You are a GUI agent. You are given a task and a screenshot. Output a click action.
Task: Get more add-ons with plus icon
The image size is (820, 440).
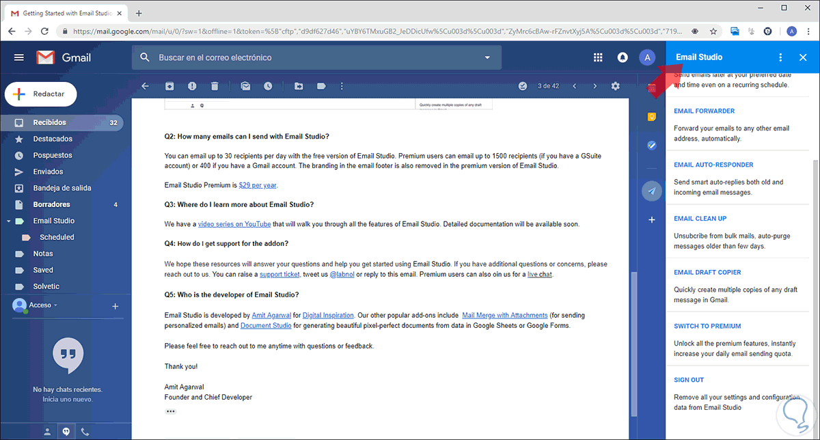click(652, 220)
